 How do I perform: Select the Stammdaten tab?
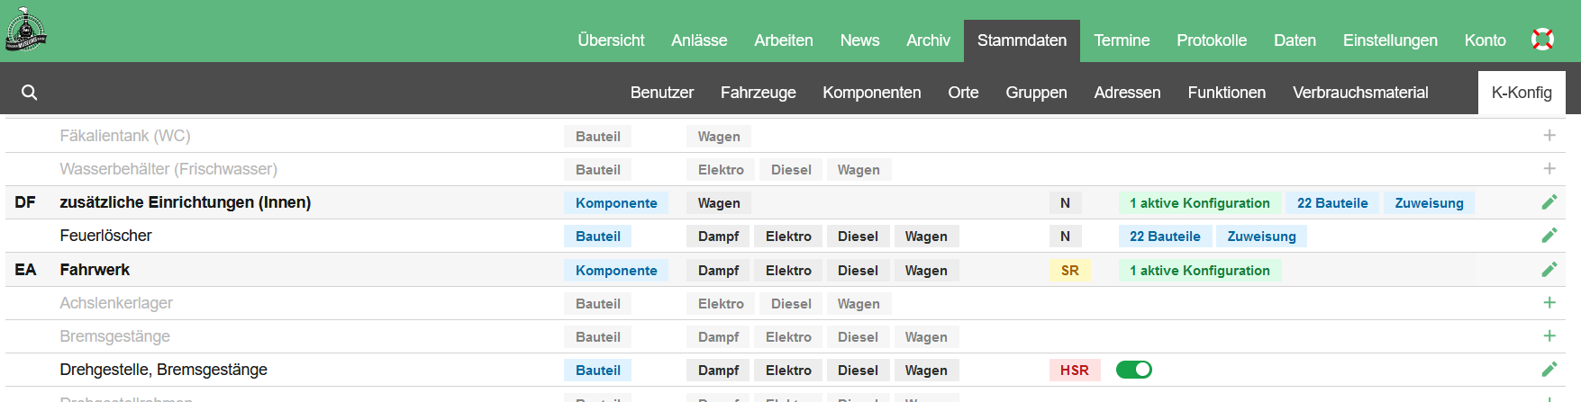pos(1022,40)
